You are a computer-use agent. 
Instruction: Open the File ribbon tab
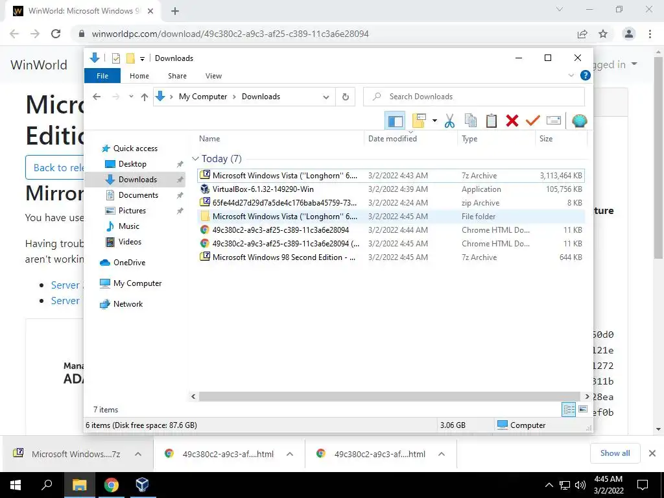tap(102, 76)
